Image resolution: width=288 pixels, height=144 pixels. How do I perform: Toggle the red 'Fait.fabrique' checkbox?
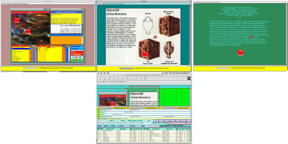(x=72, y=55)
